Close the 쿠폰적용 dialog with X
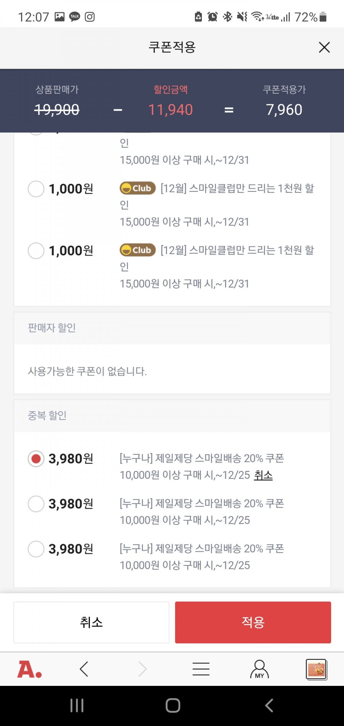 tap(324, 47)
